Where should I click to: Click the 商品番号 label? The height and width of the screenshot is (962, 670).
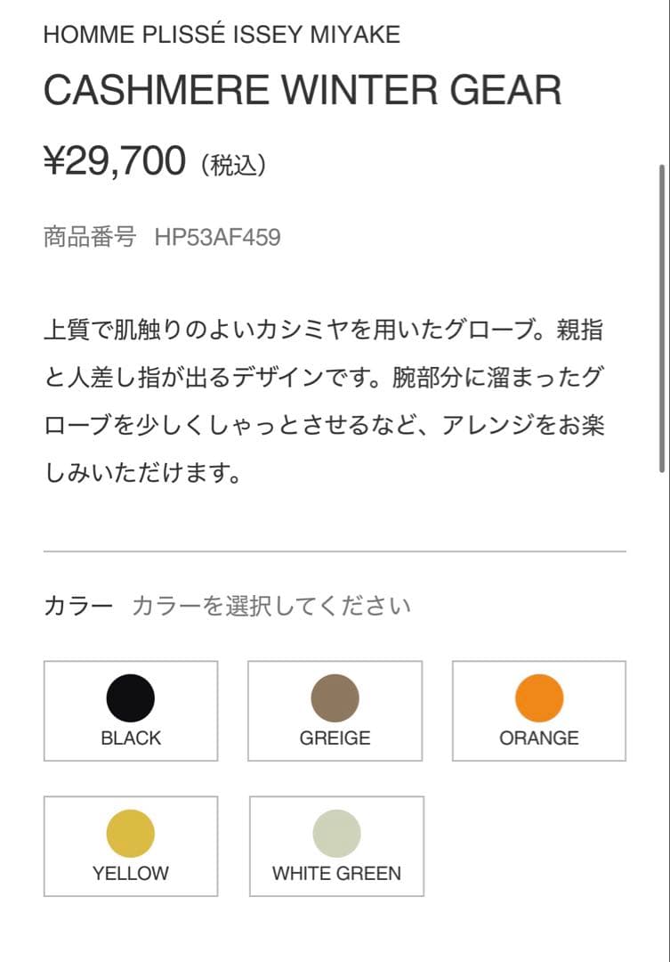(x=90, y=238)
